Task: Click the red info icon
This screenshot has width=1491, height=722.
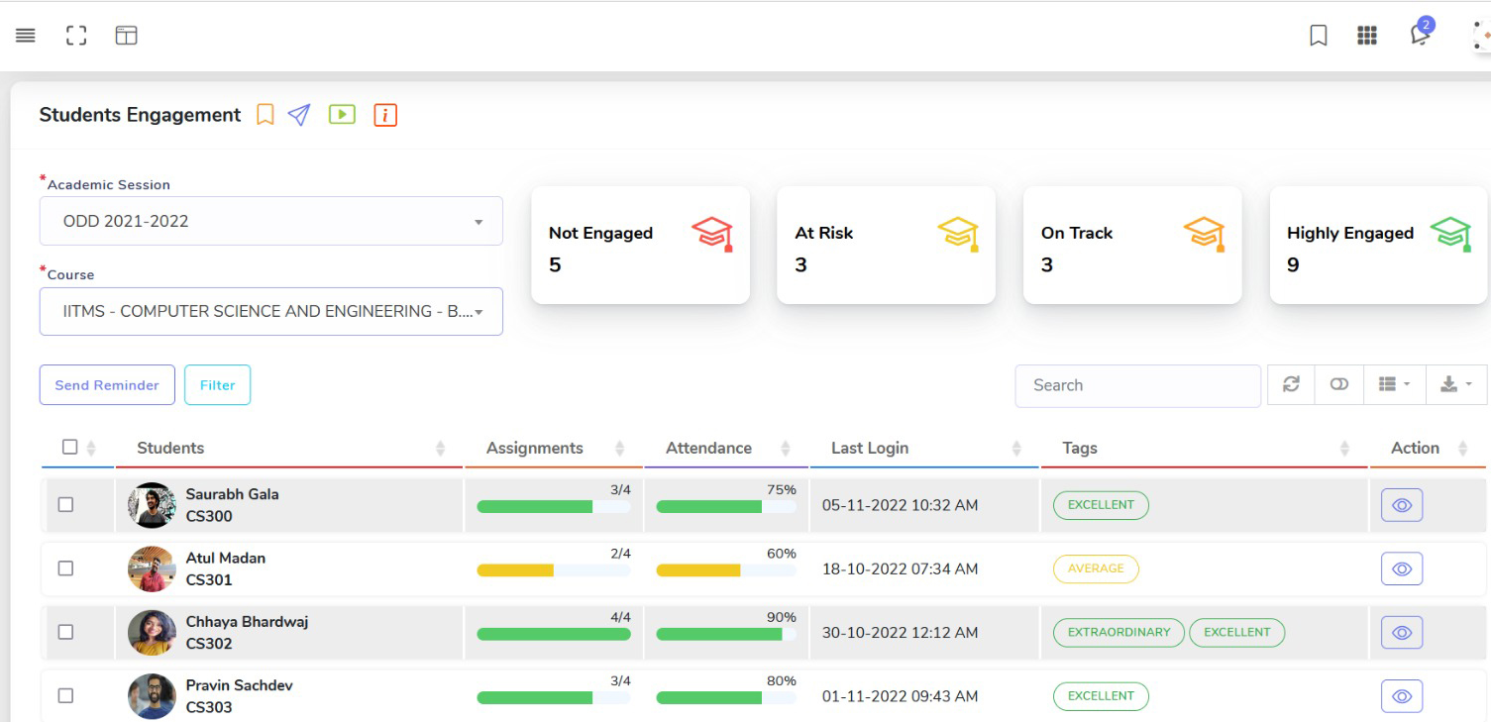Action: point(385,115)
